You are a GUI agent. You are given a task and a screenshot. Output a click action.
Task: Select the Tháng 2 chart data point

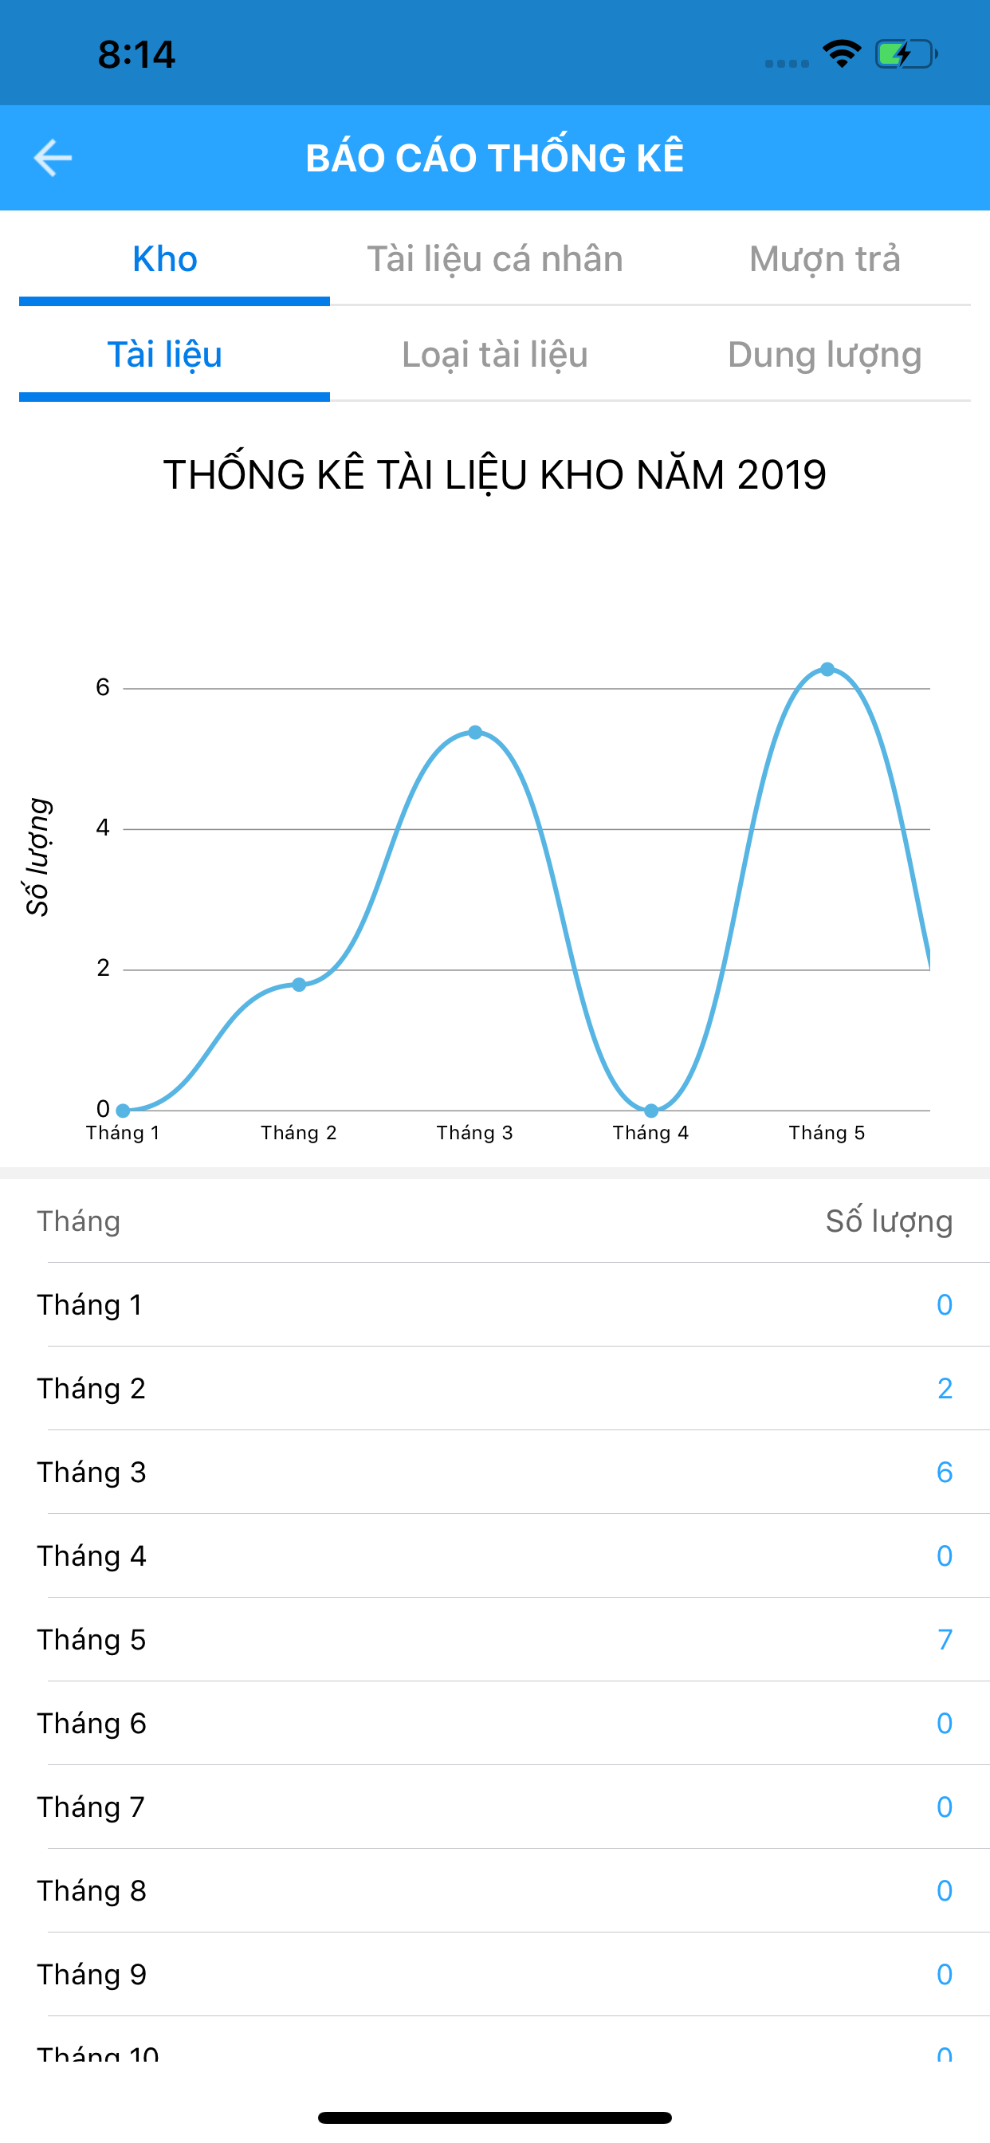[x=300, y=985]
